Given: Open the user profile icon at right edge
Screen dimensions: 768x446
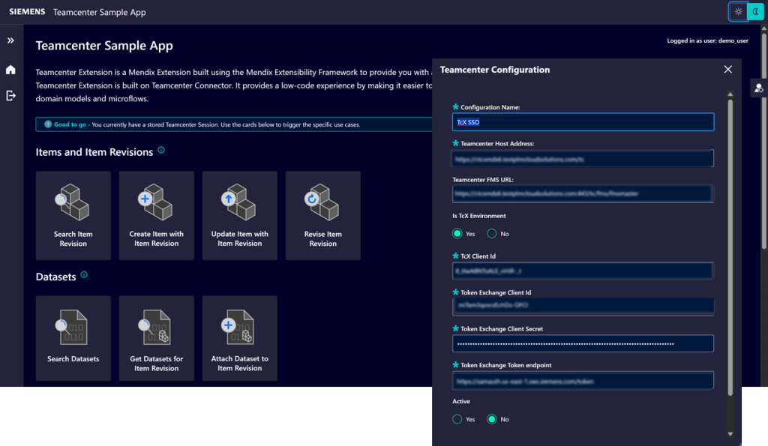Looking at the screenshot, I should [x=759, y=88].
